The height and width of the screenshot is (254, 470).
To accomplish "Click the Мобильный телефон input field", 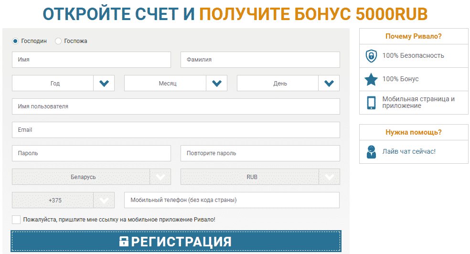I will (232, 200).
